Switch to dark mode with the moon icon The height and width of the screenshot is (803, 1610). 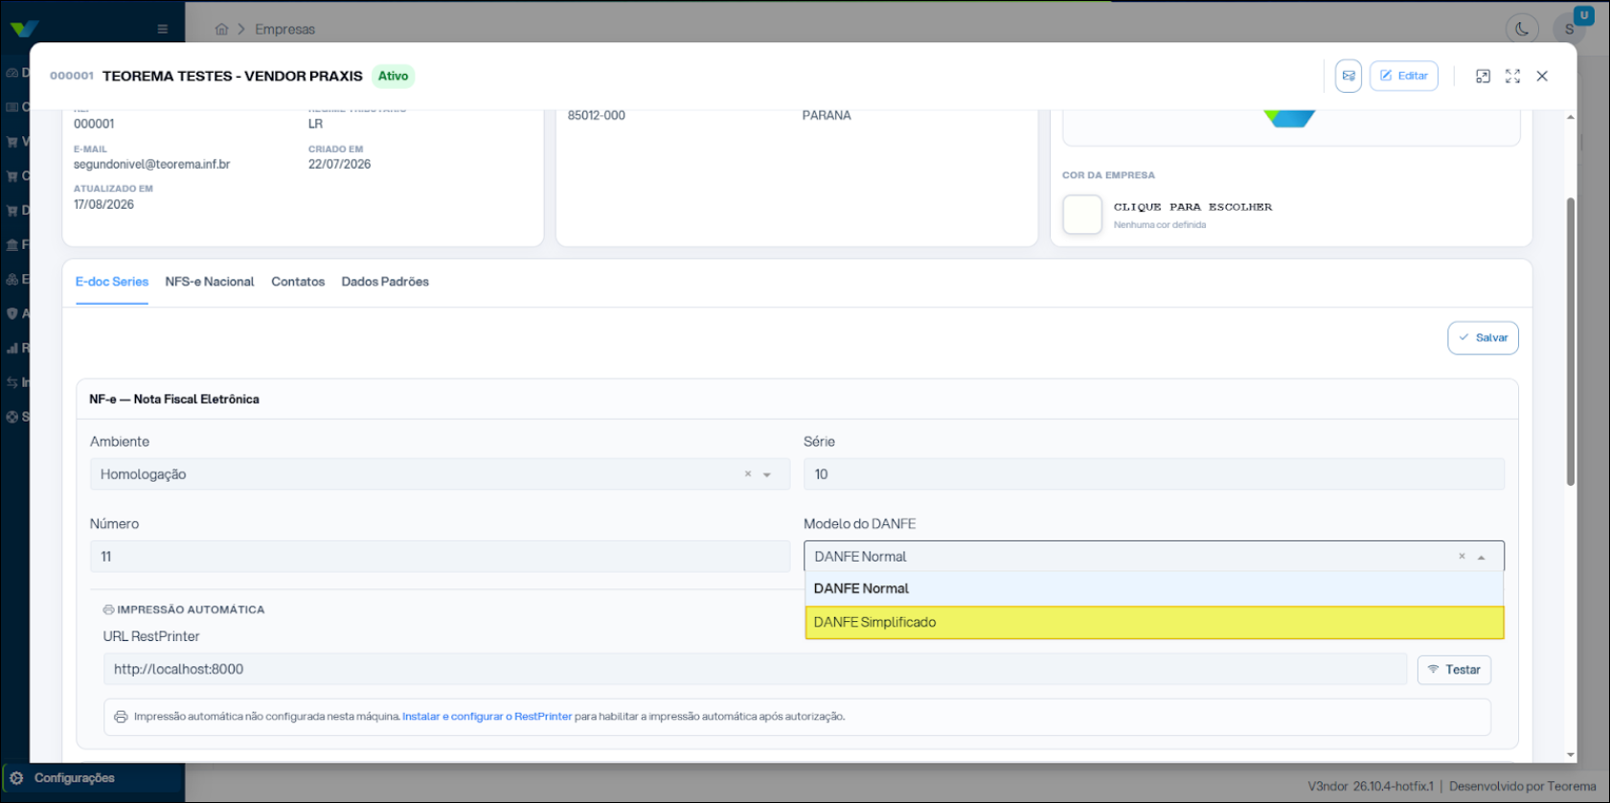pyautogui.click(x=1522, y=29)
